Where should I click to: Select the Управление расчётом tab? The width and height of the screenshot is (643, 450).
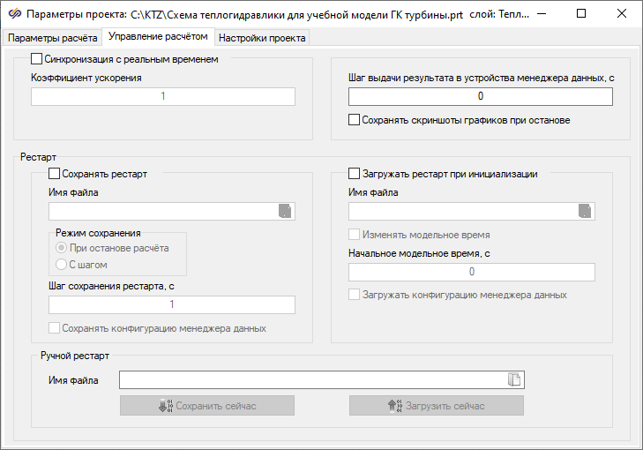pos(158,37)
